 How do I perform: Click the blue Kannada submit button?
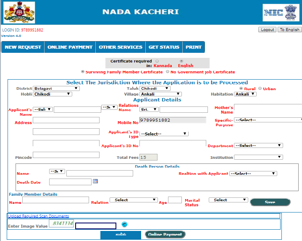pyautogui.click(x=121, y=235)
